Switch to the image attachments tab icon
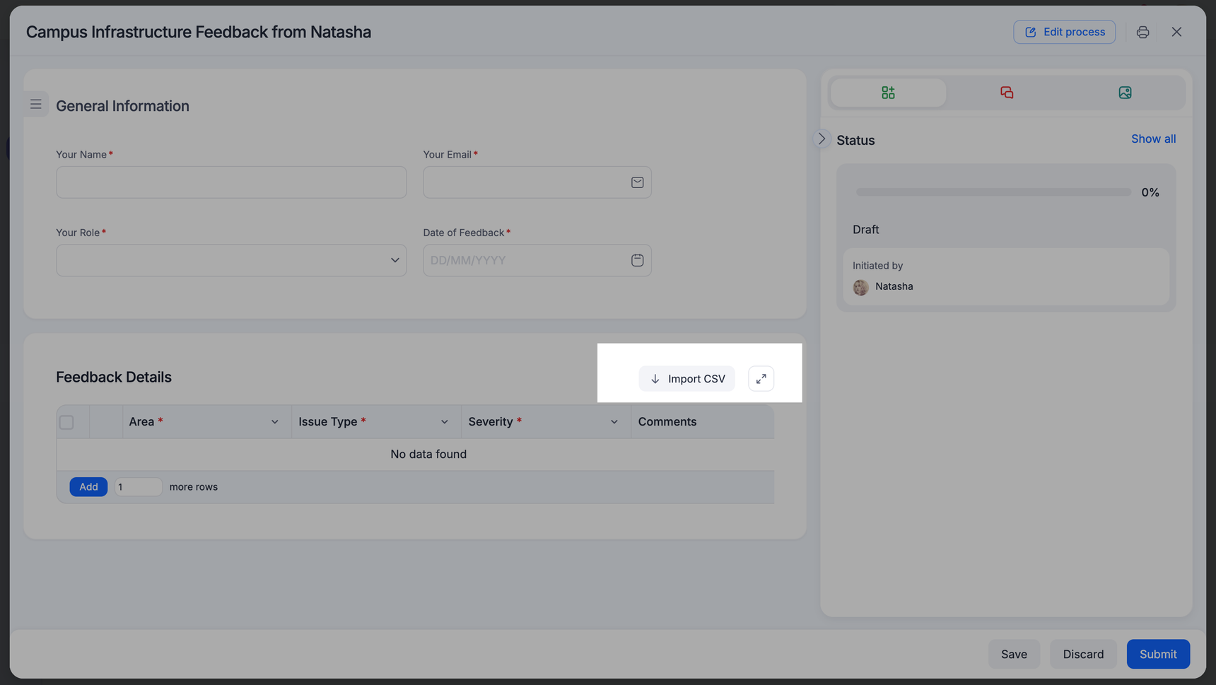The height and width of the screenshot is (685, 1216). click(x=1125, y=93)
